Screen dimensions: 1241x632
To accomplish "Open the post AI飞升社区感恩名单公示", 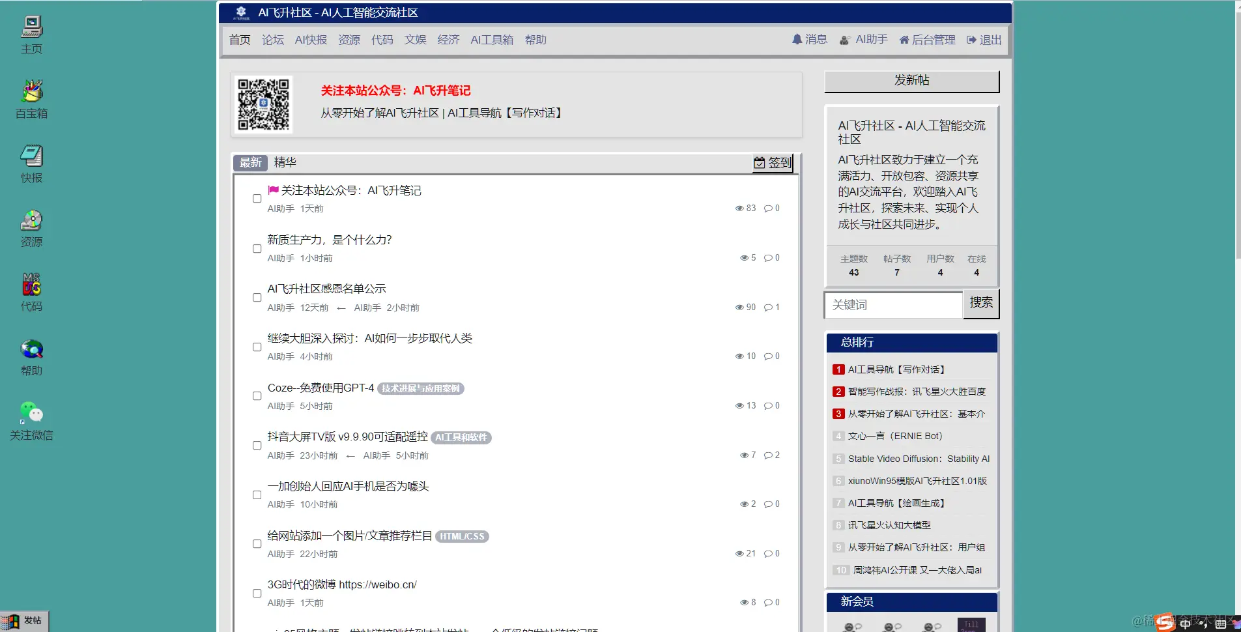I will 327,289.
